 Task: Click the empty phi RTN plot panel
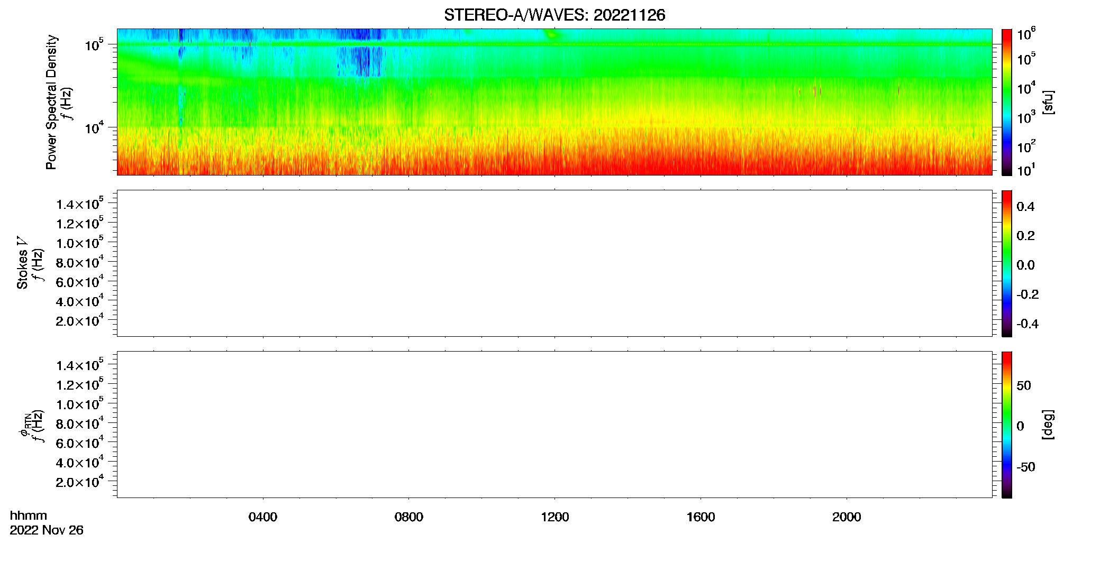[554, 425]
